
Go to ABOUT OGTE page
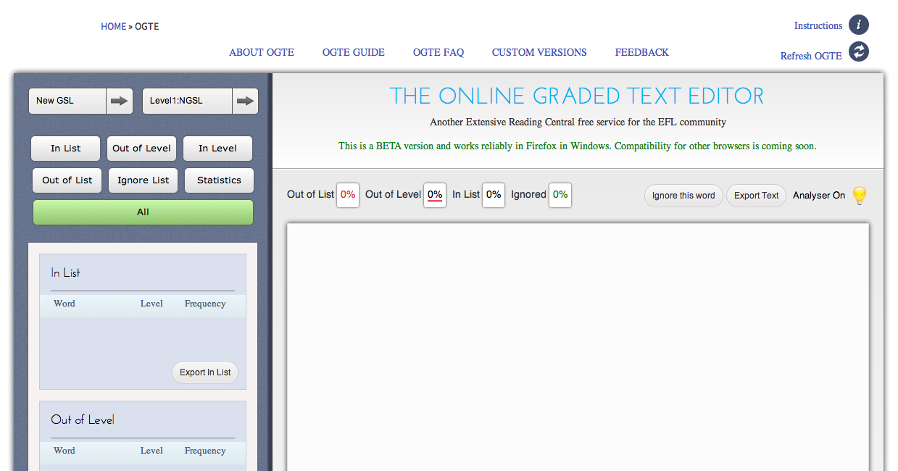click(262, 52)
